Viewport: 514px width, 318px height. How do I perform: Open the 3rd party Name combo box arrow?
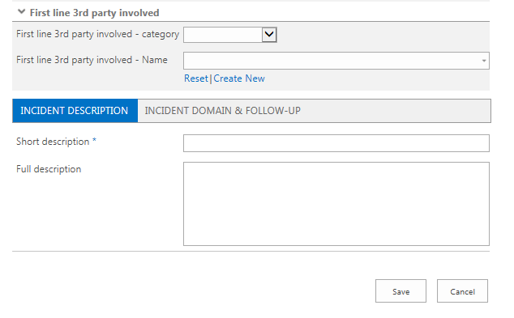484,61
